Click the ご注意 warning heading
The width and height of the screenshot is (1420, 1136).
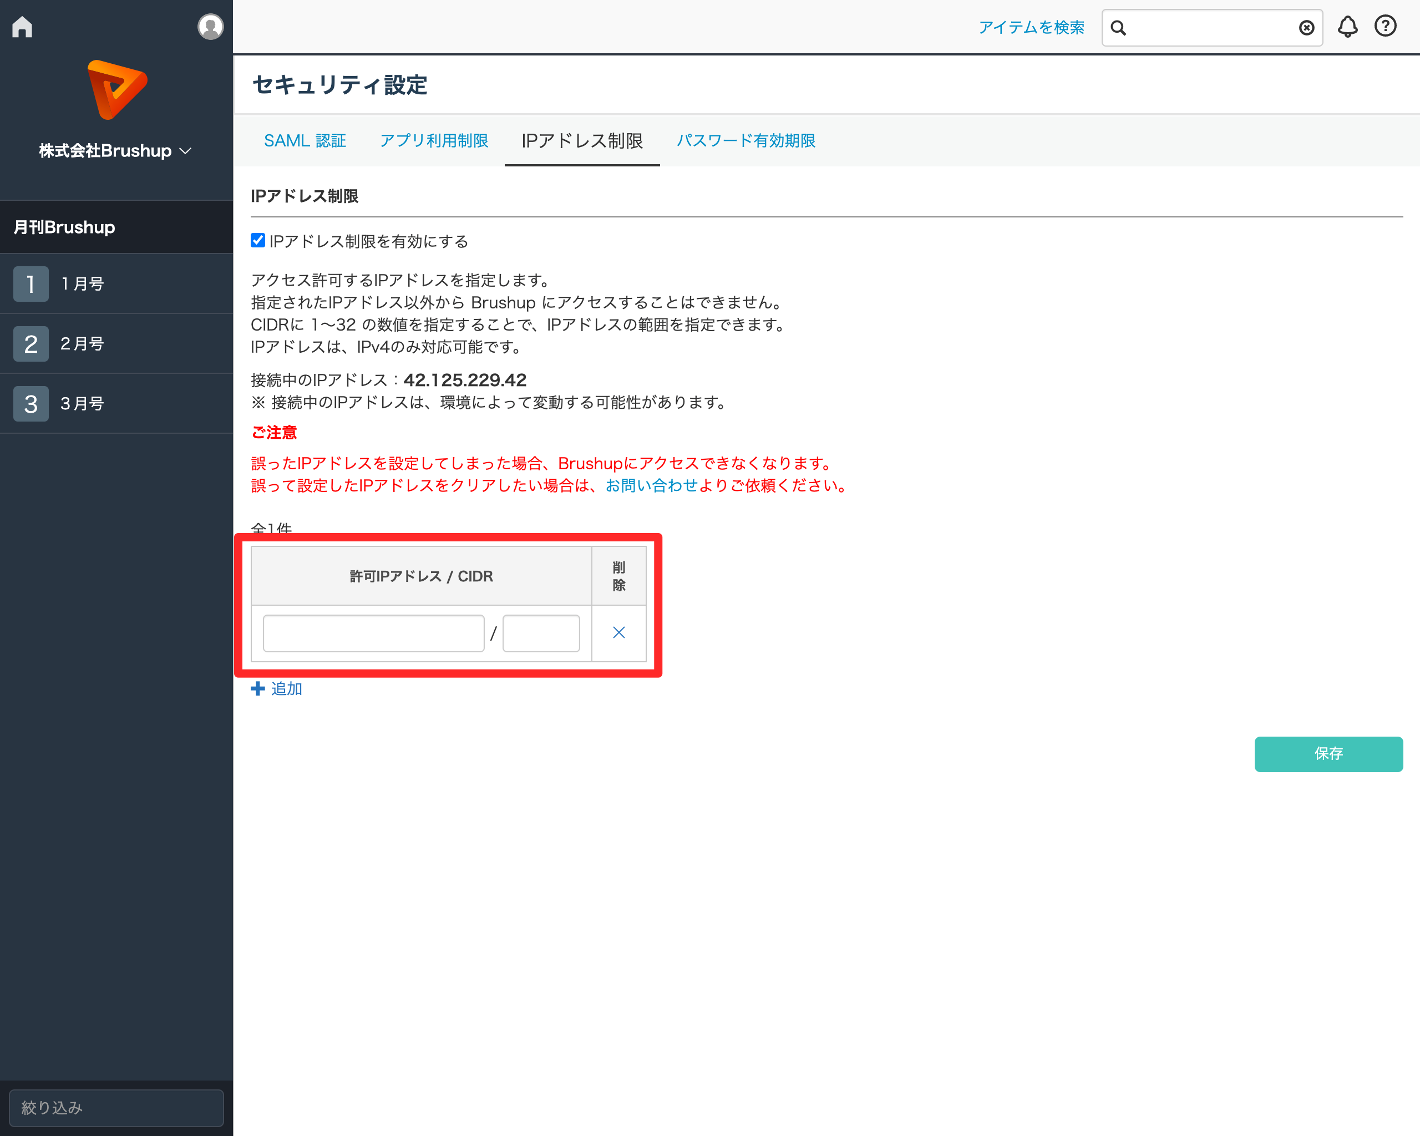(x=274, y=433)
